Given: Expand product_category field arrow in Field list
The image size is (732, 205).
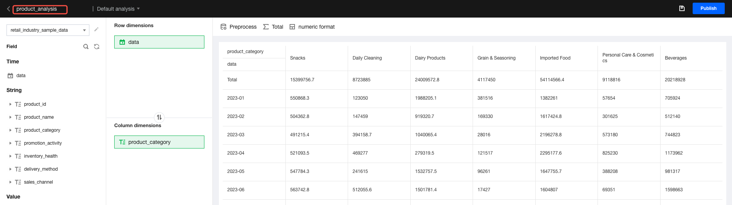Looking at the screenshot, I should tap(10, 130).
